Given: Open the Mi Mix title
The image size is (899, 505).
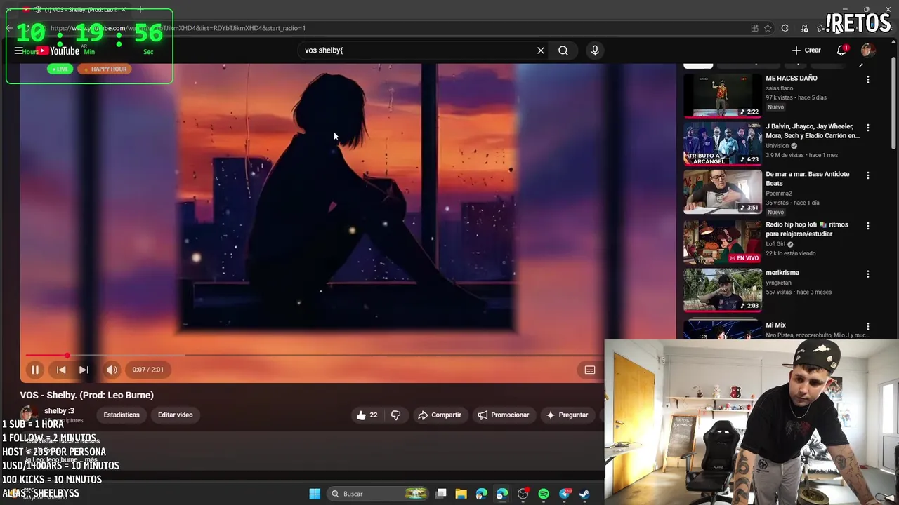Looking at the screenshot, I should pyautogui.click(x=775, y=325).
